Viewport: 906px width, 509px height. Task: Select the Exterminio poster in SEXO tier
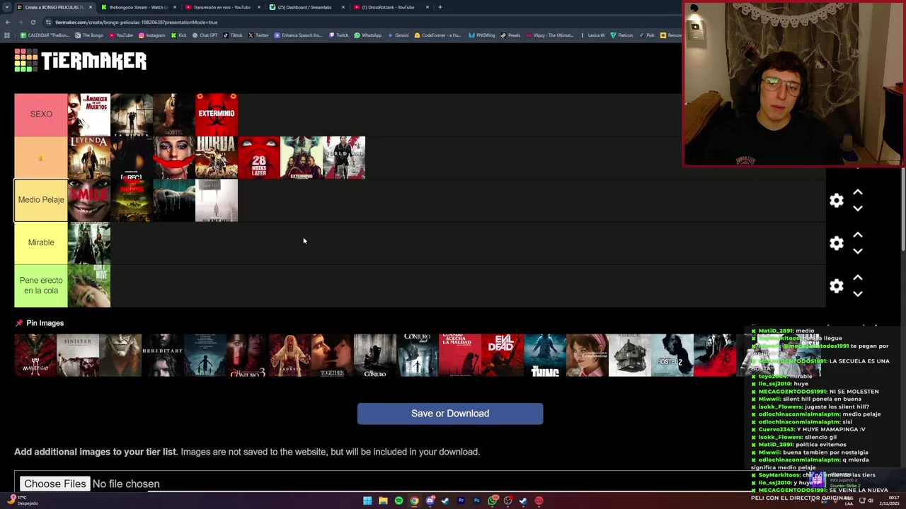pos(217,115)
